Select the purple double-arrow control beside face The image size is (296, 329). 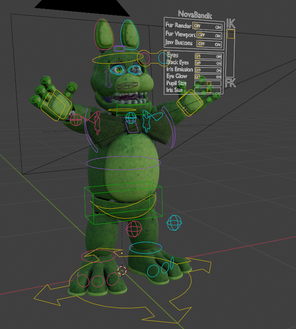tap(109, 78)
